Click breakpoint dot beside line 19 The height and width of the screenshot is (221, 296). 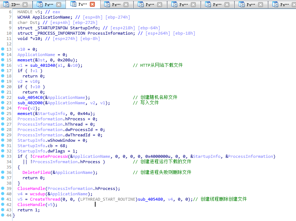pyautogui.click(x=3, y=81)
